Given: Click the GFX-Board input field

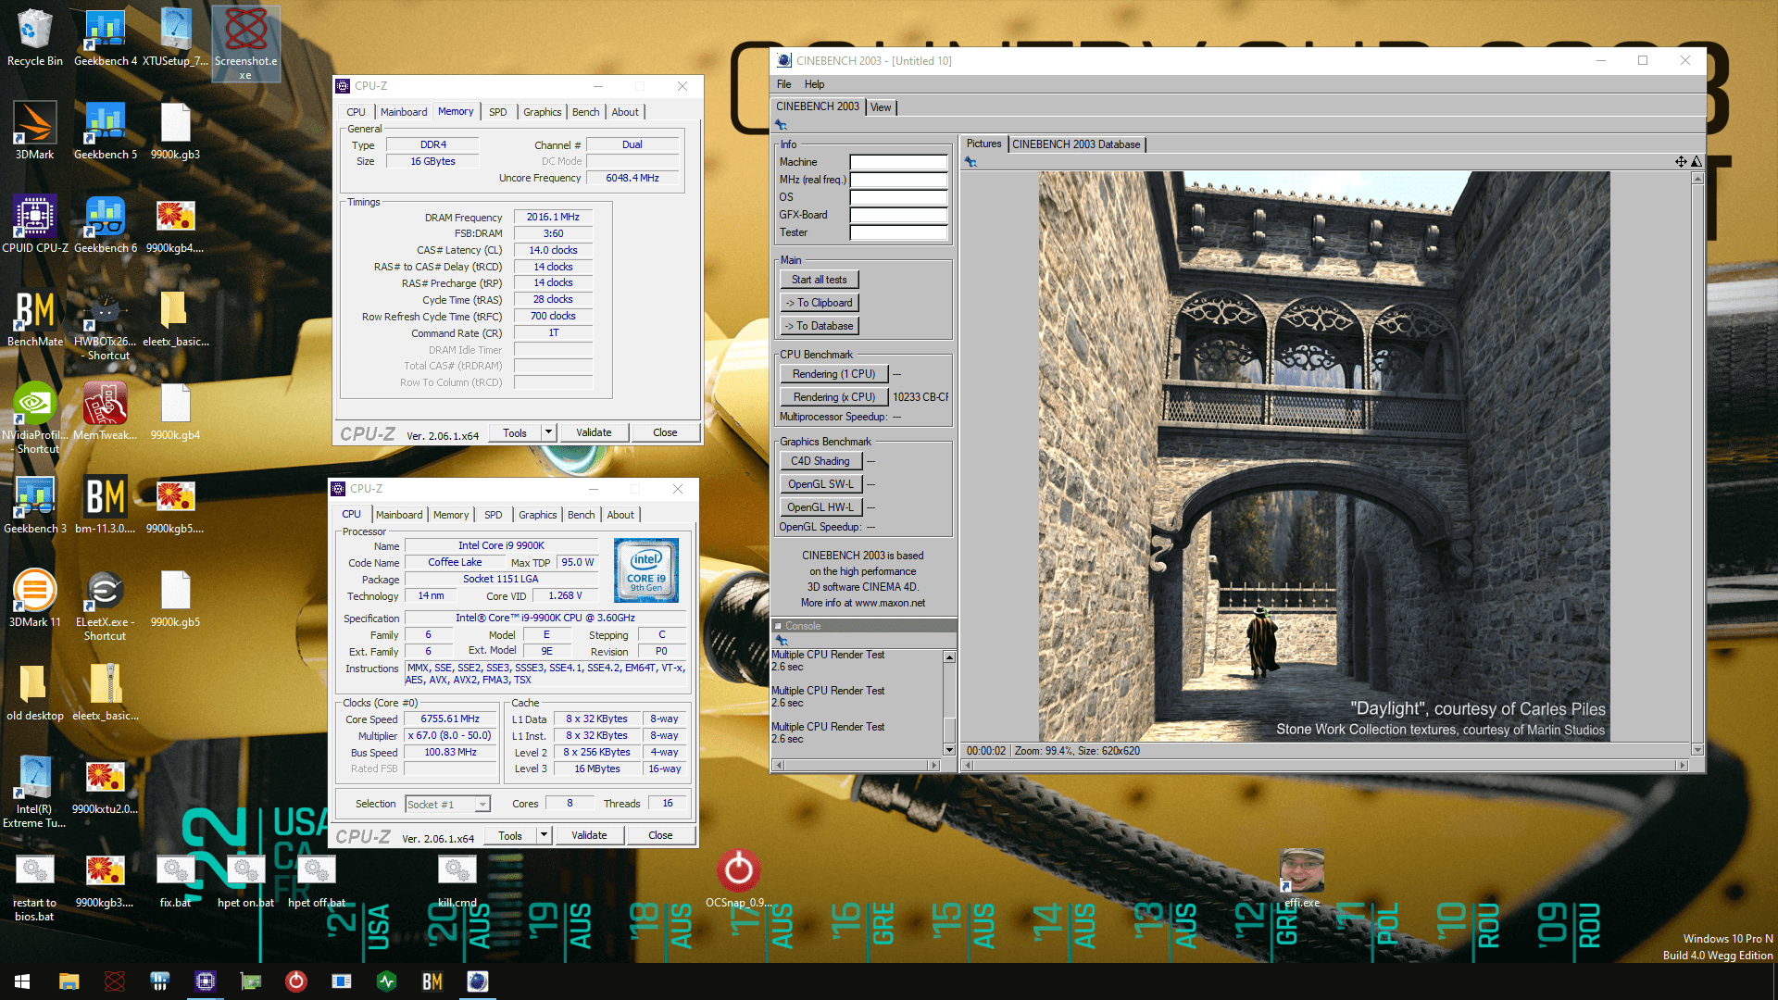Looking at the screenshot, I should coord(898,215).
